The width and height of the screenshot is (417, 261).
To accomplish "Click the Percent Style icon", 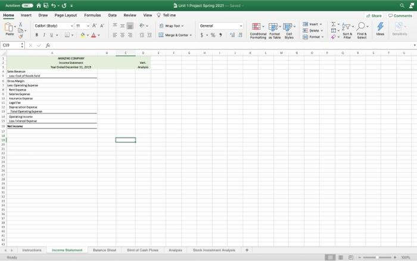I will tap(213, 35).
